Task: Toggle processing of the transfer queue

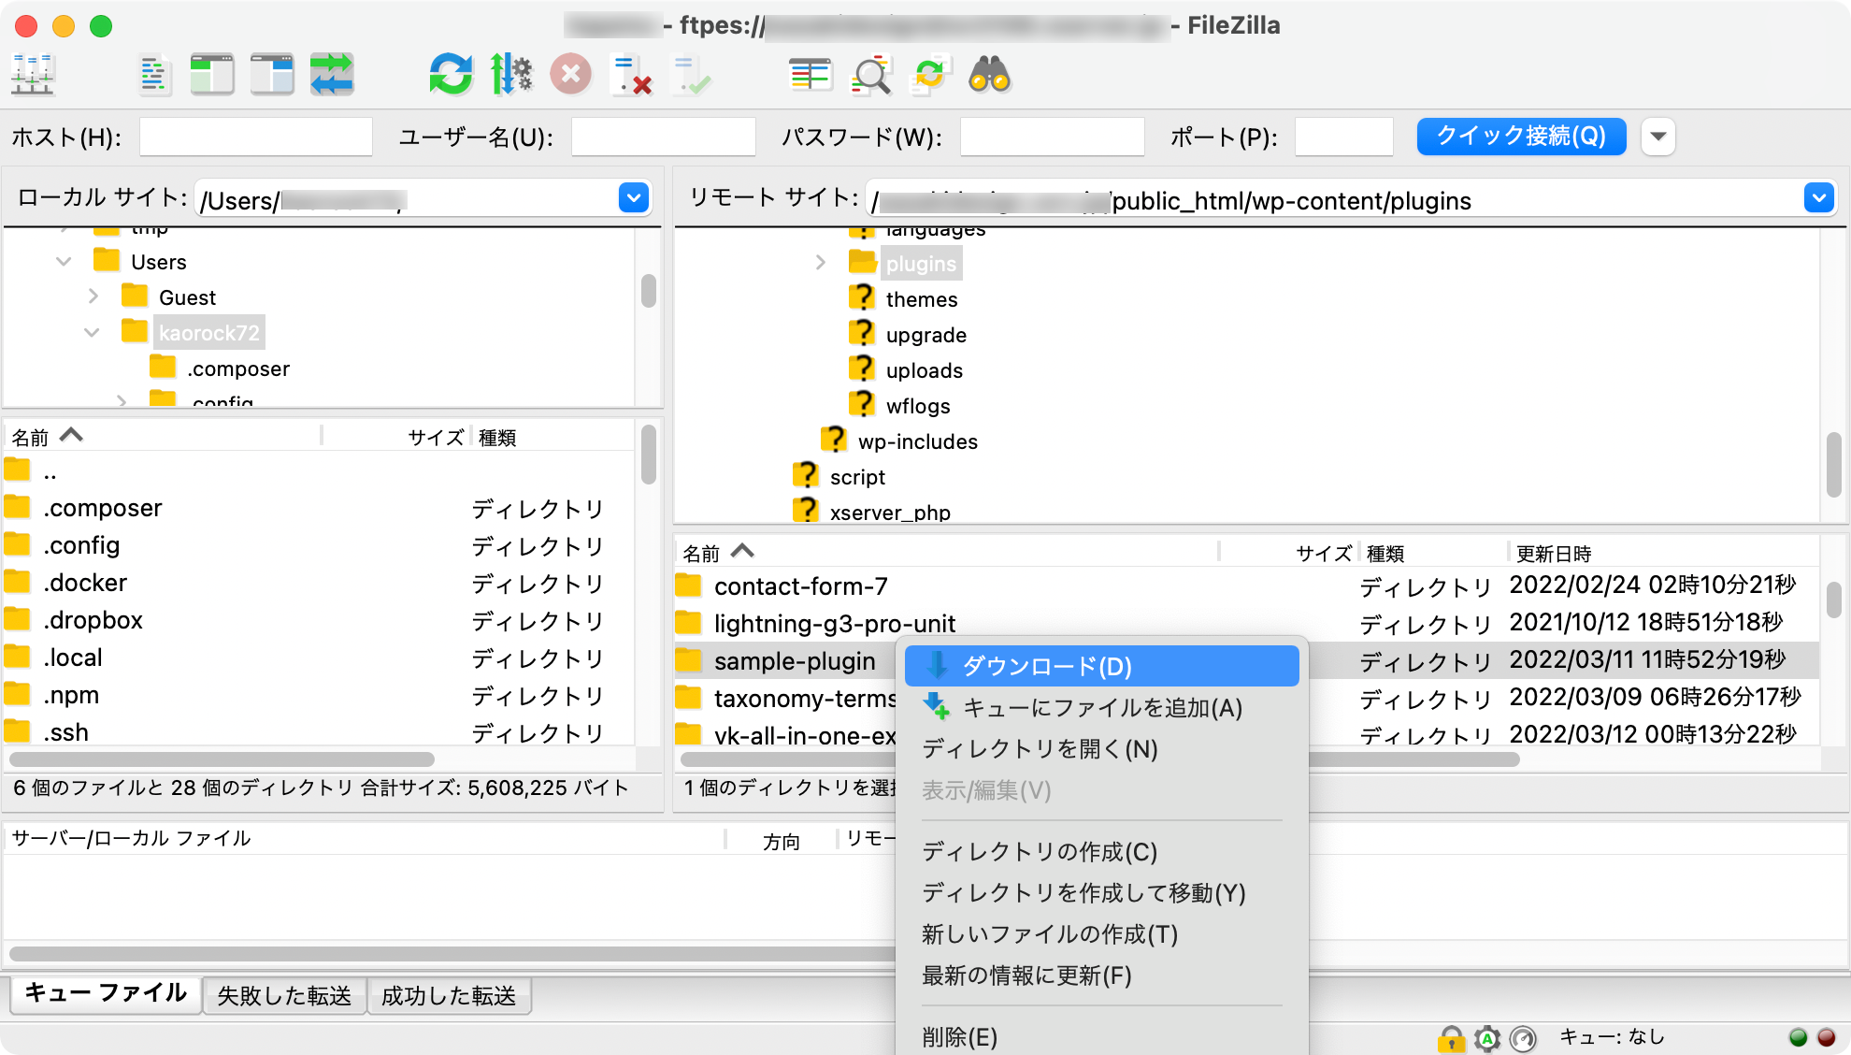Action: click(x=511, y=75)
